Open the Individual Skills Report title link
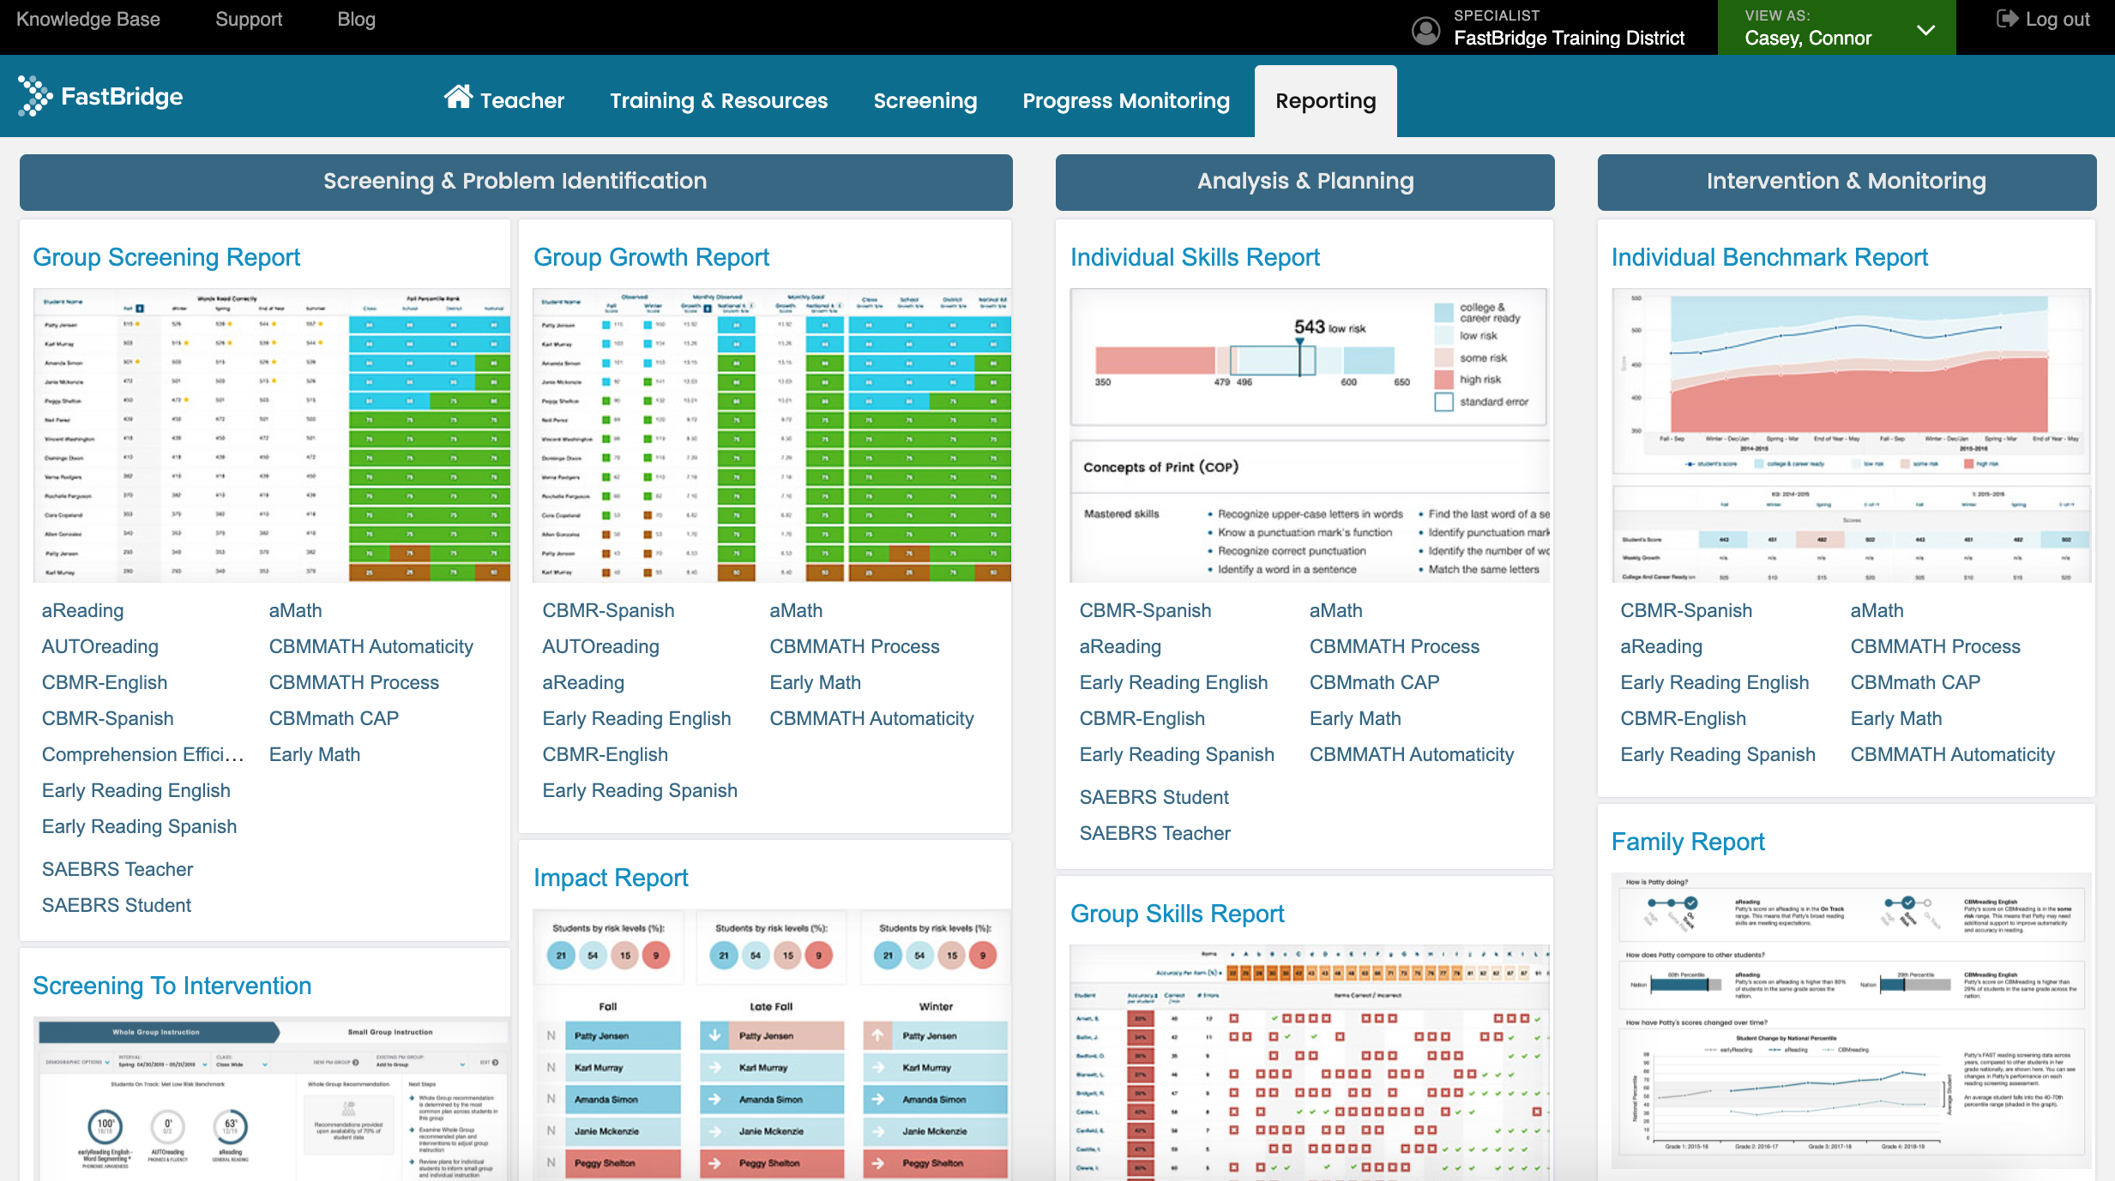Viewport: 2115px width, 1181px height. pos(1195,257)
